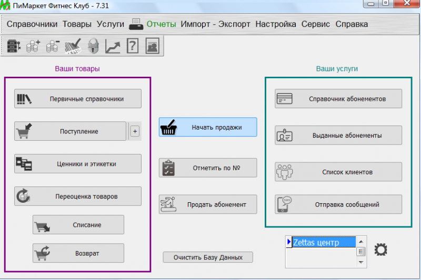Click the Начать продажи button
The height and width of the screenshot is (280, 421).
click(208, 127)
